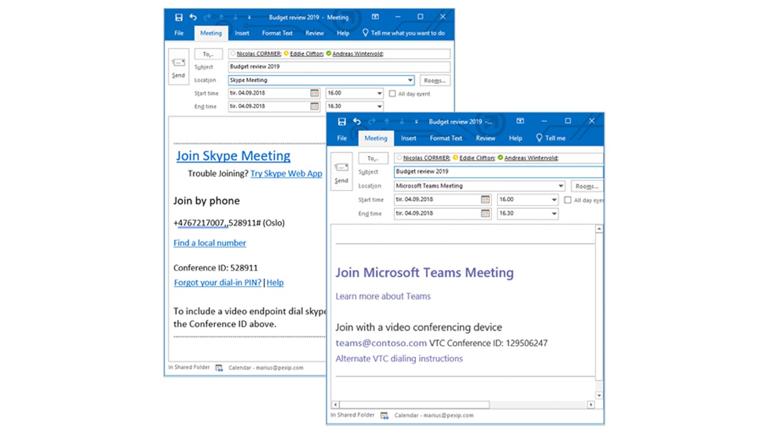
Task: Open end time 16.30 dropdown in Teams window
Action: 554,214
